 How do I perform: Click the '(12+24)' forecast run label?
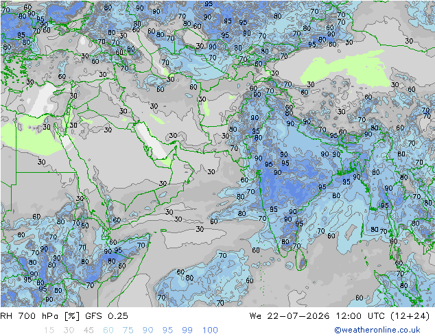point(410,316)
